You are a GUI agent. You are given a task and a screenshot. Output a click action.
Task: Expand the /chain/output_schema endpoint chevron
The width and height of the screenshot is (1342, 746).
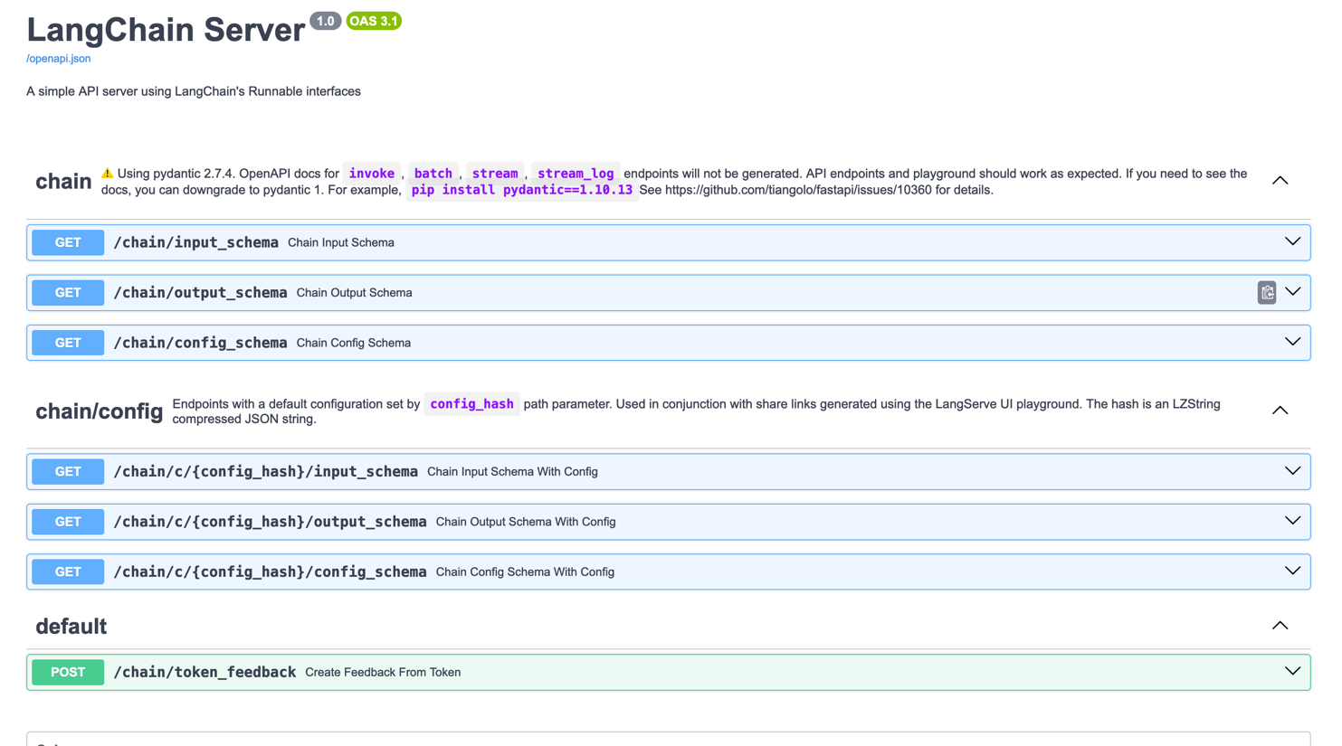pyautogui.click(x=1292, y=292)
